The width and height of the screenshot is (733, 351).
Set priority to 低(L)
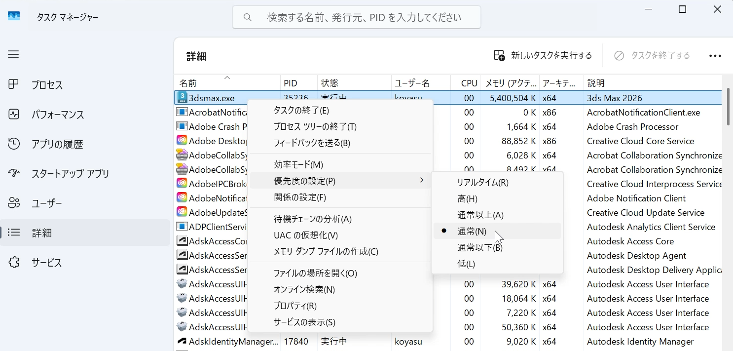pyautogui.click(x=497, y=264)
